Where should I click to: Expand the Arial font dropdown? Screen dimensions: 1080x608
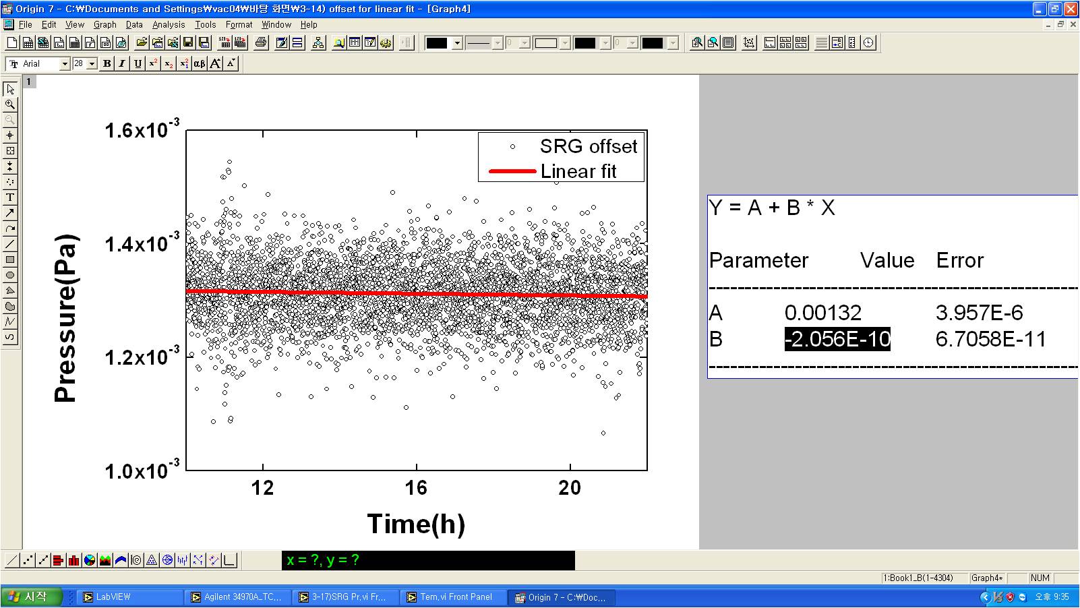pos(65,64)
